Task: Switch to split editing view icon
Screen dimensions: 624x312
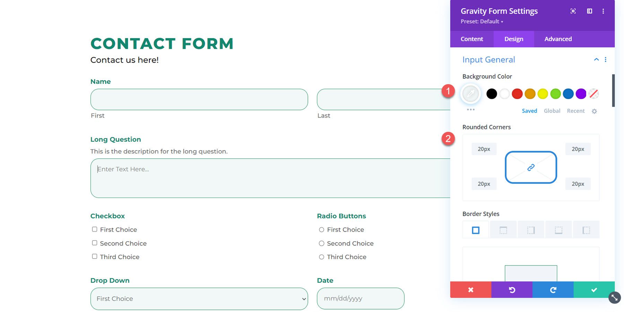Action: tap(589, 11)
